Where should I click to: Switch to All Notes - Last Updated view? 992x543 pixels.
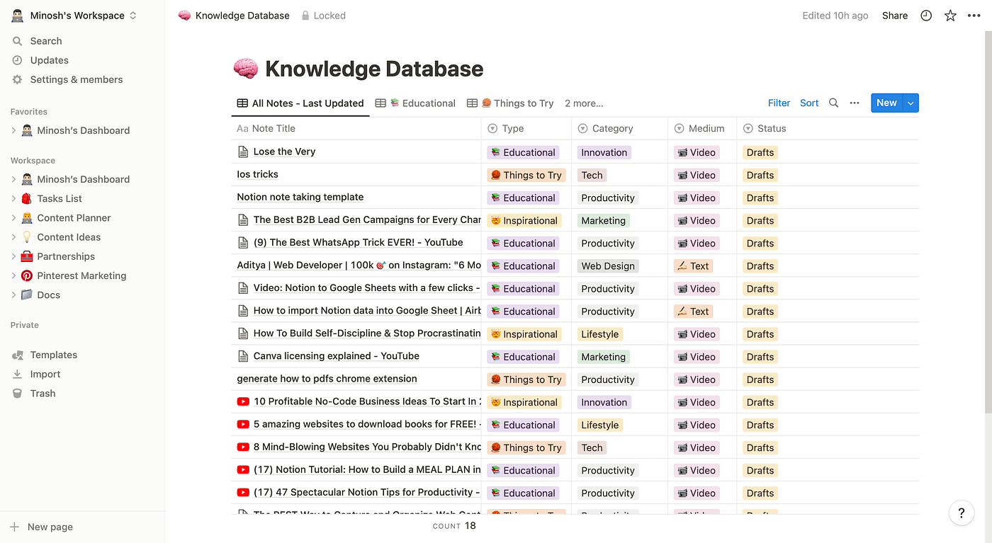click(x=300, y=103)
